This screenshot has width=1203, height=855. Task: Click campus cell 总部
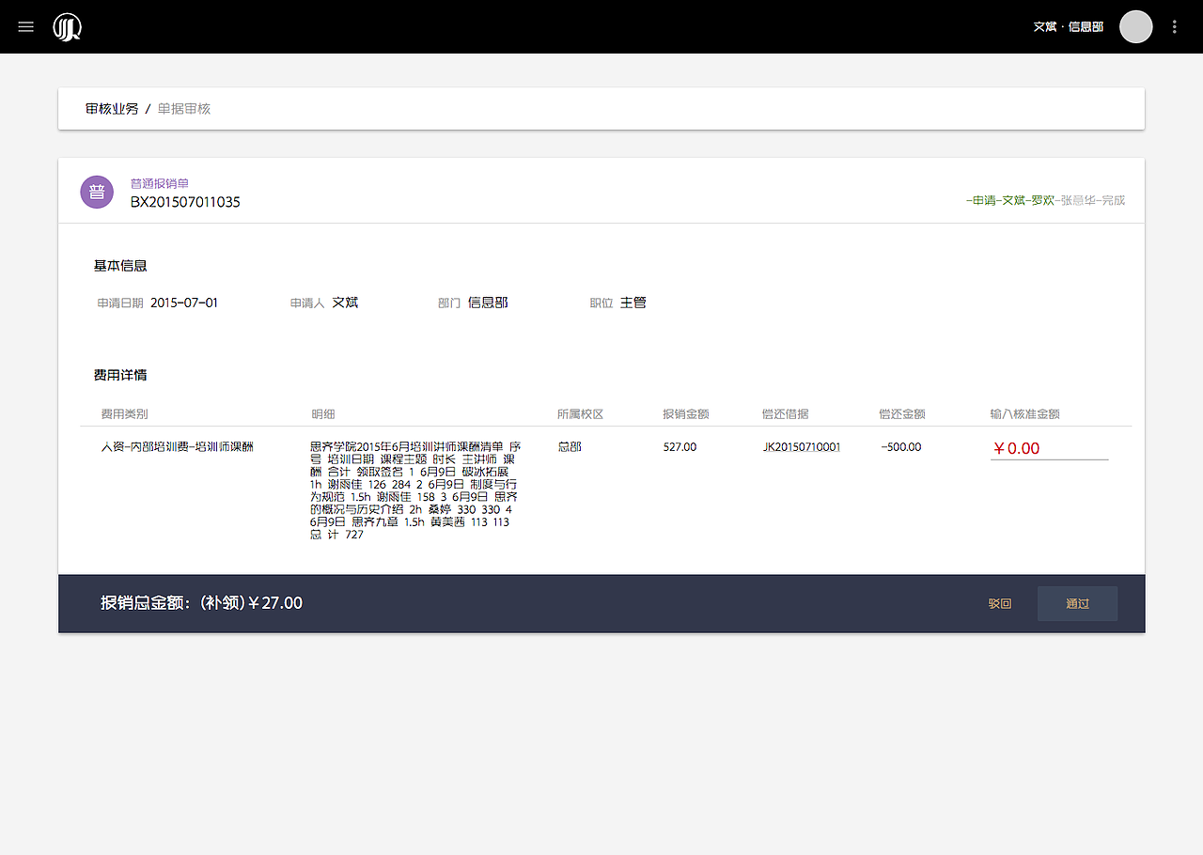(570, 447)
